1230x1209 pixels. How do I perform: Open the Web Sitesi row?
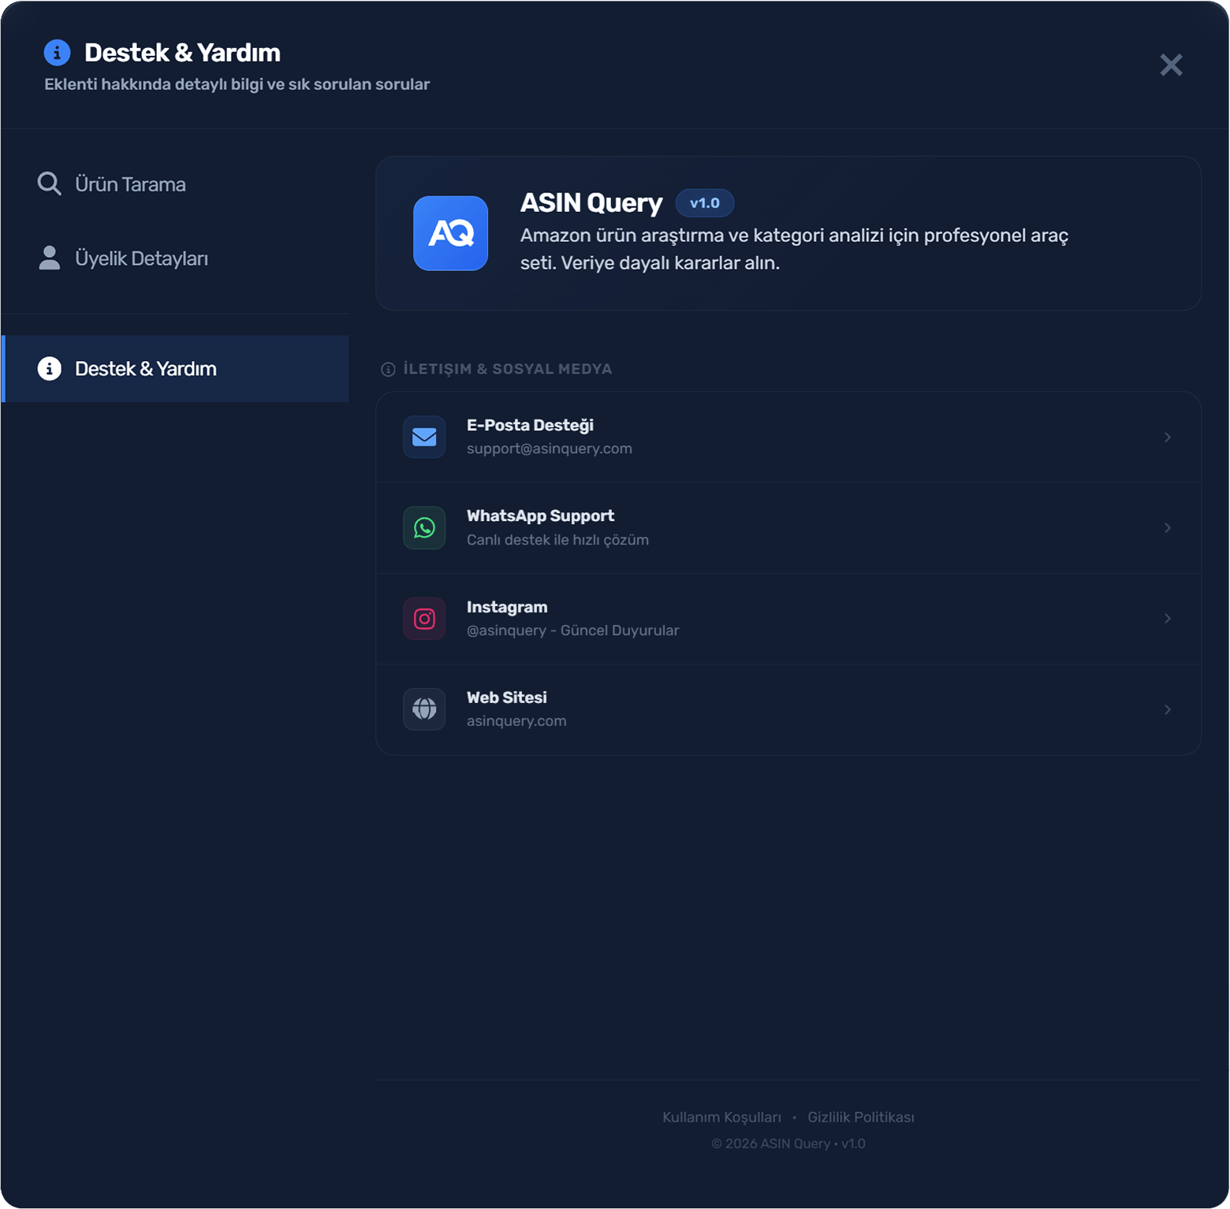point(788,709)
